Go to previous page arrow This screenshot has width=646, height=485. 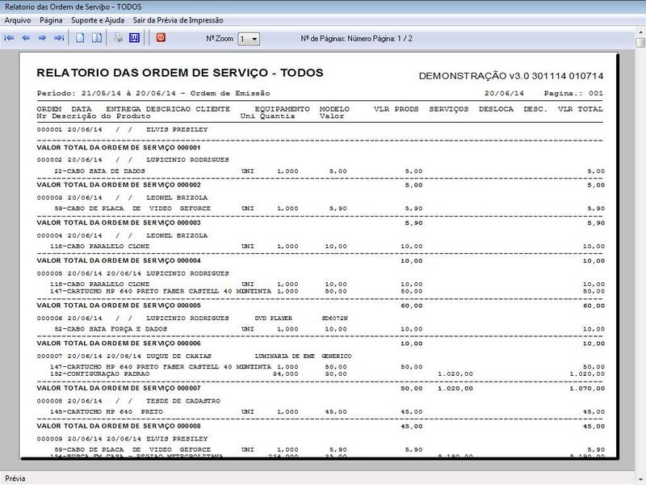26,38
